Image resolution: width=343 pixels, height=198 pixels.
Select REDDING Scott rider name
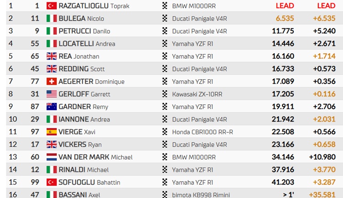pos(81,69)
